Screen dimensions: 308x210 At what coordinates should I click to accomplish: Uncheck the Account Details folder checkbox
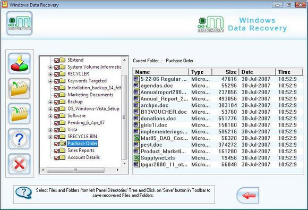(57, 158)
